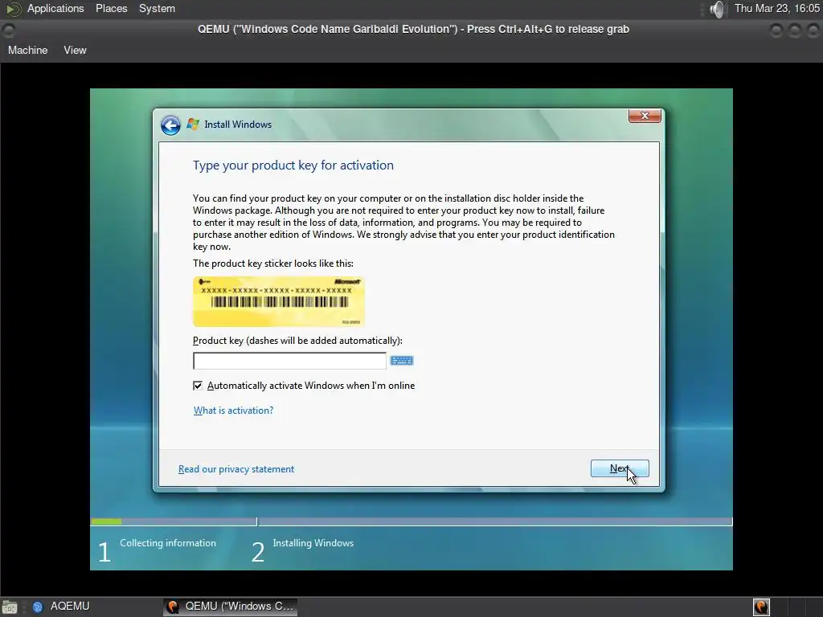Click the volume speaker icon
The width and height of the screenshot is (823, 617).
(717, 9)
